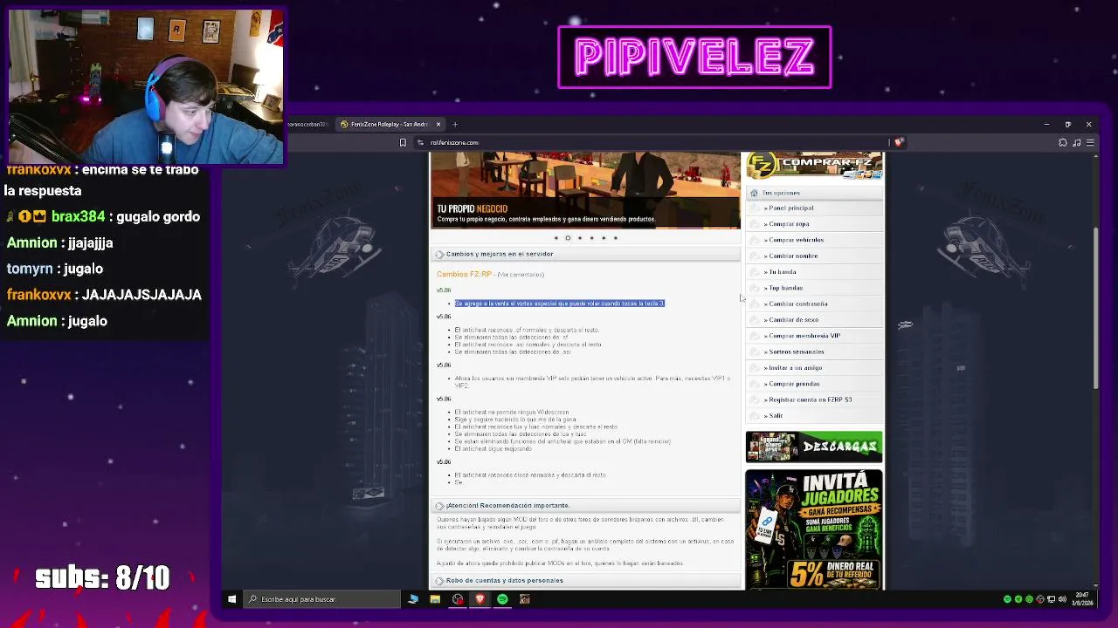Click Salir to log out
The image size is (1118, 628).
pyautogui.click(x=775, y=416)
